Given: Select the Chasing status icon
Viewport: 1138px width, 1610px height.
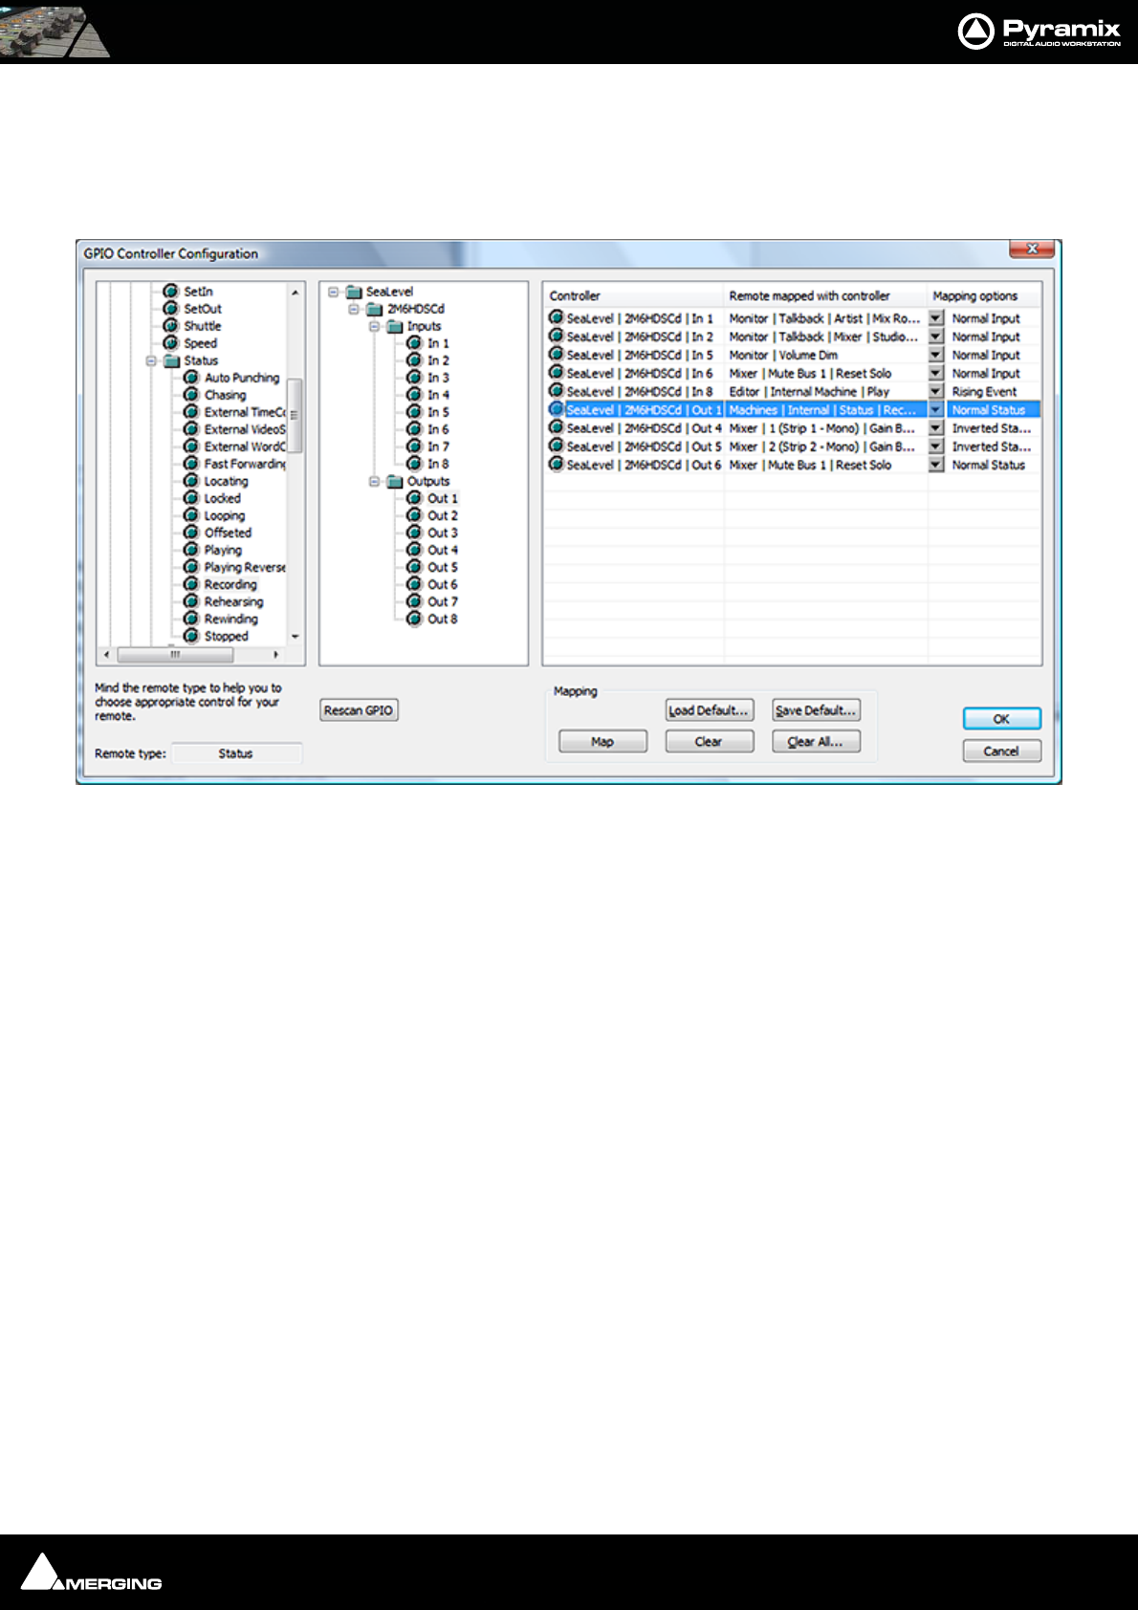Looking at the screenshot, I should [191, 394].
